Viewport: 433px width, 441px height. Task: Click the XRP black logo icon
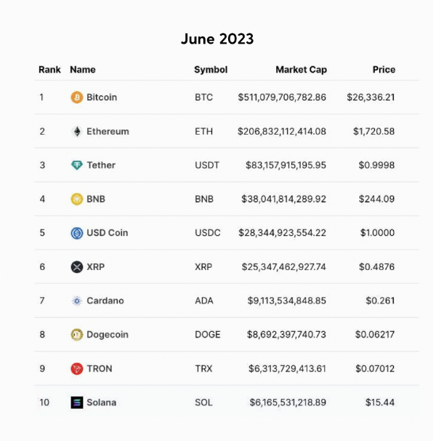[x=77, y=267]
